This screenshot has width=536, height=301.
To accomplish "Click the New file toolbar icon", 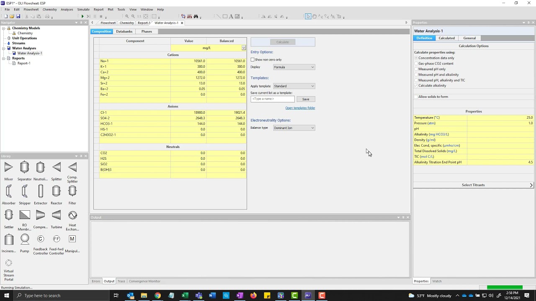I will (x=6, y=16).
